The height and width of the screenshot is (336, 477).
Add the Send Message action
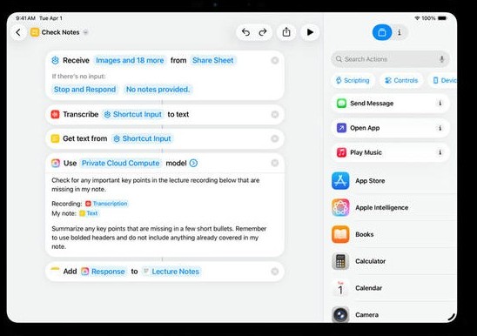(390, 104)
